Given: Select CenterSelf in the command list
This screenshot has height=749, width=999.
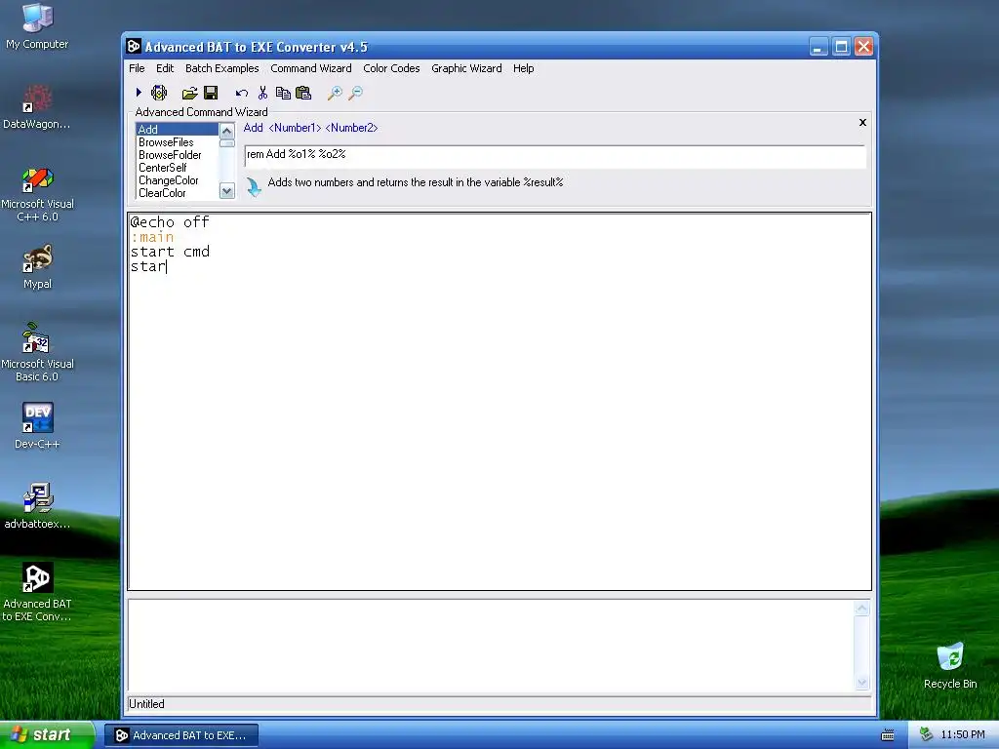Looking at the screenshot, I should [x=178, y=168].
